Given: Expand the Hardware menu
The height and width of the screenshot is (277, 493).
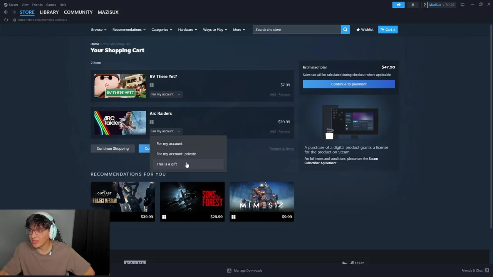Looking at the screenshot, I should (188, 30).
